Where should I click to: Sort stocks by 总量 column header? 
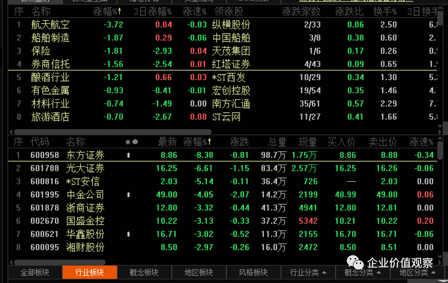pyautogui.click(x=277, y=142)
